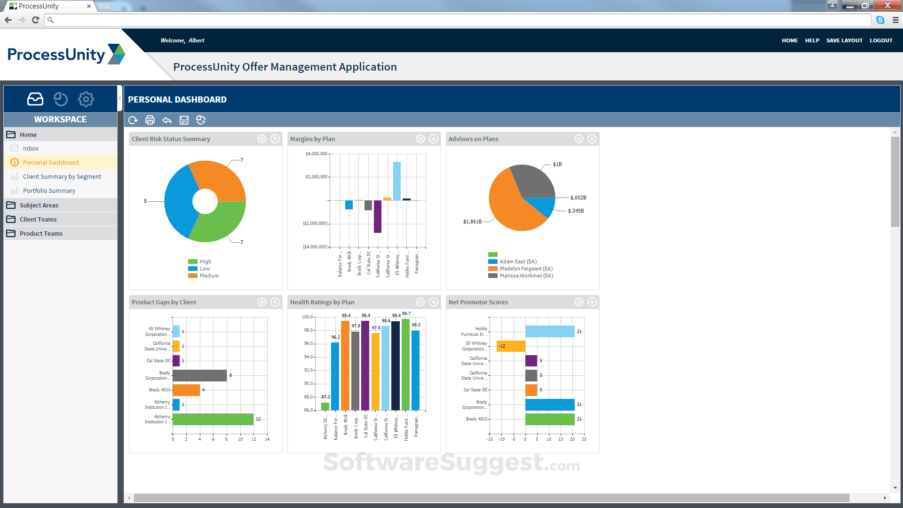
Task: Click SAVE LAYOUT in the header
Action: pos(844,40)
